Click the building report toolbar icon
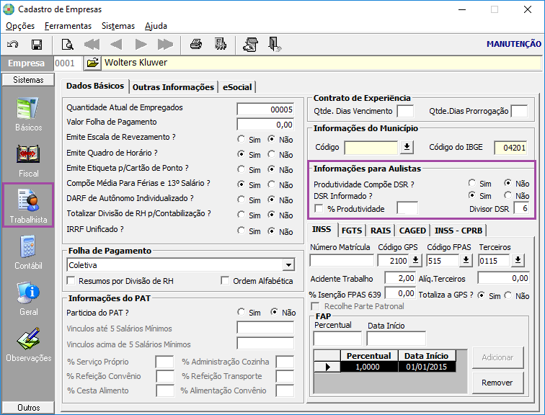Screen dimensions: 545x415 (x=221, y=45)
